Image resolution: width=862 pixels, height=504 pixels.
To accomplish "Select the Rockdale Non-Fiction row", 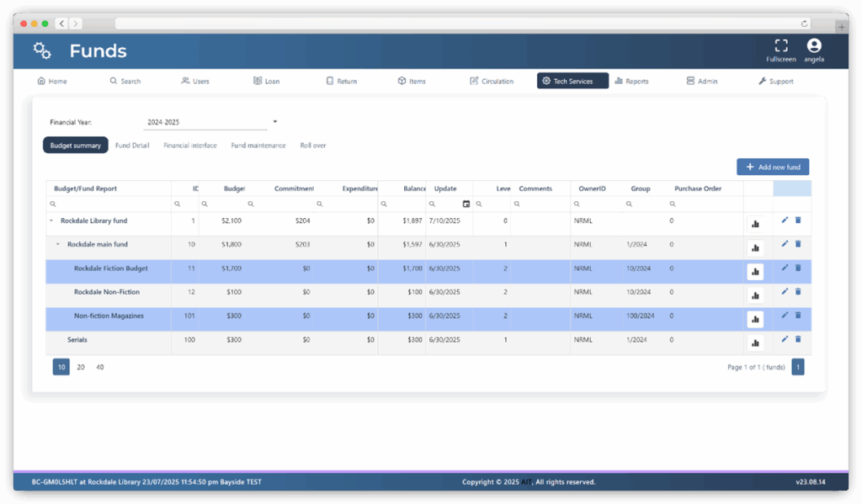I will 107,292.
